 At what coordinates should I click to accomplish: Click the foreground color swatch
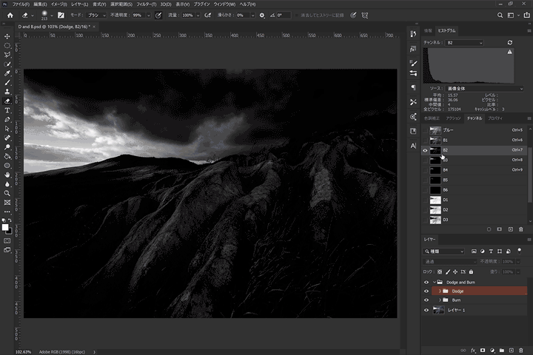click(x=5, y=226)
